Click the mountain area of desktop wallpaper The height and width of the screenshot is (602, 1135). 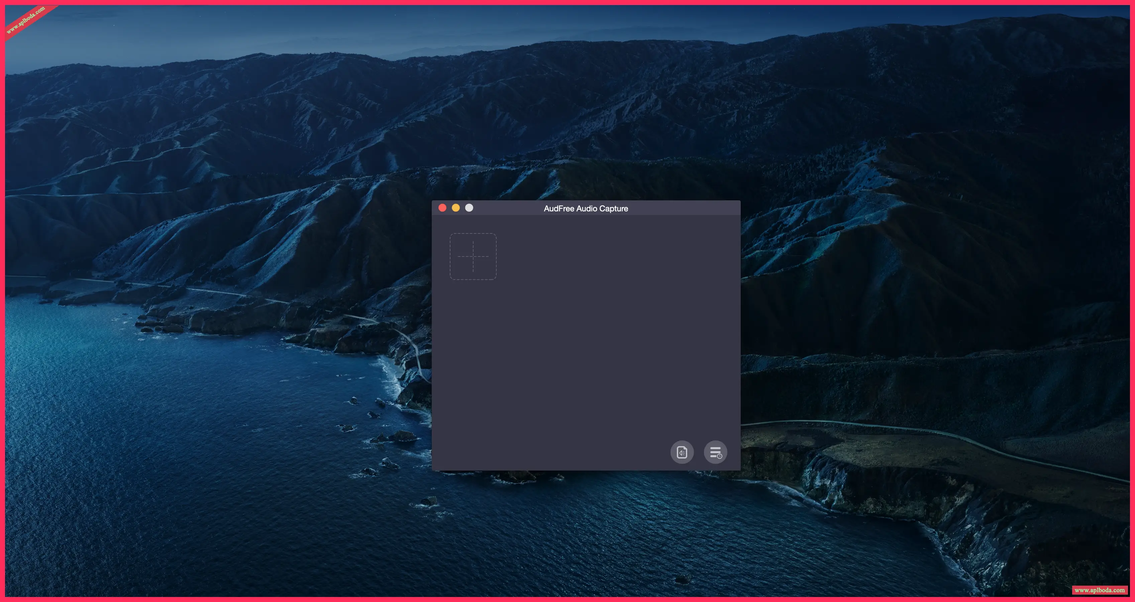click(661, 110)
